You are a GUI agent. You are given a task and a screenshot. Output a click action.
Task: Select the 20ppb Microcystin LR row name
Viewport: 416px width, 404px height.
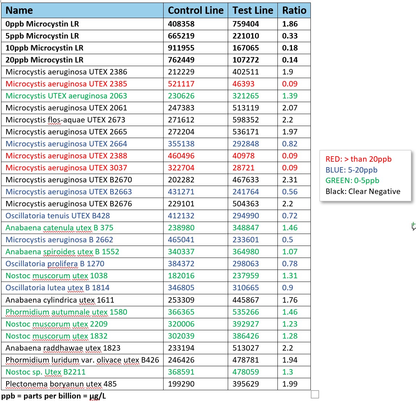[x=44, y=60]
